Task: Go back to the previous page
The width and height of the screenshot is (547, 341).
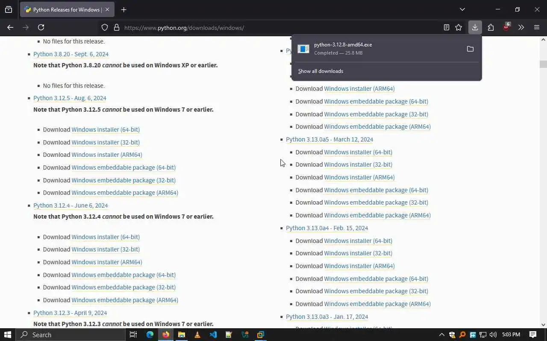Action: 10,27
